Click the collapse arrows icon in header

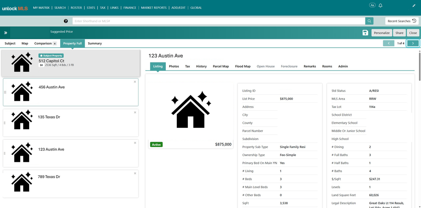pyautogui.click(x=414, y=5)
